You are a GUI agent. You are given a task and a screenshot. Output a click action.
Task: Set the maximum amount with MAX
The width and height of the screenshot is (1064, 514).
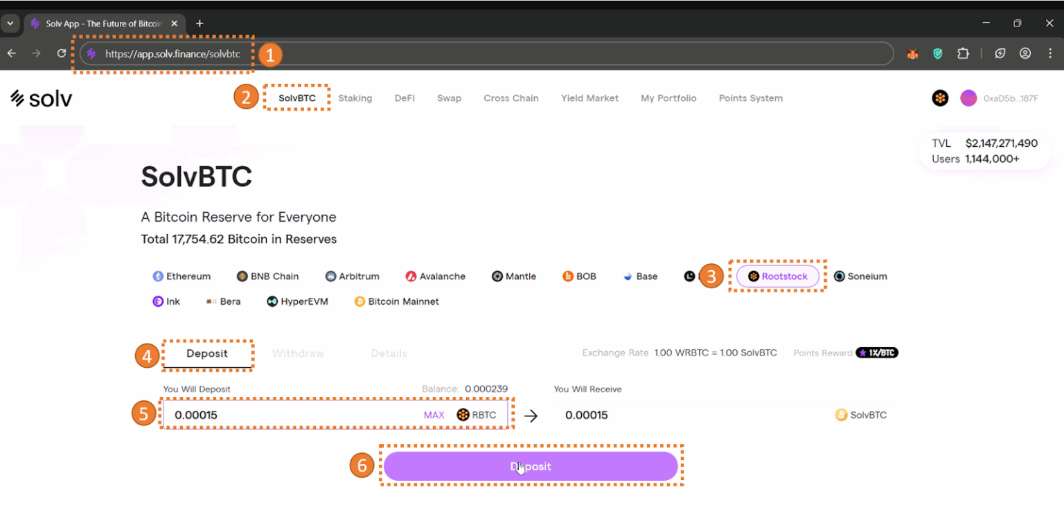pos(434,415)
